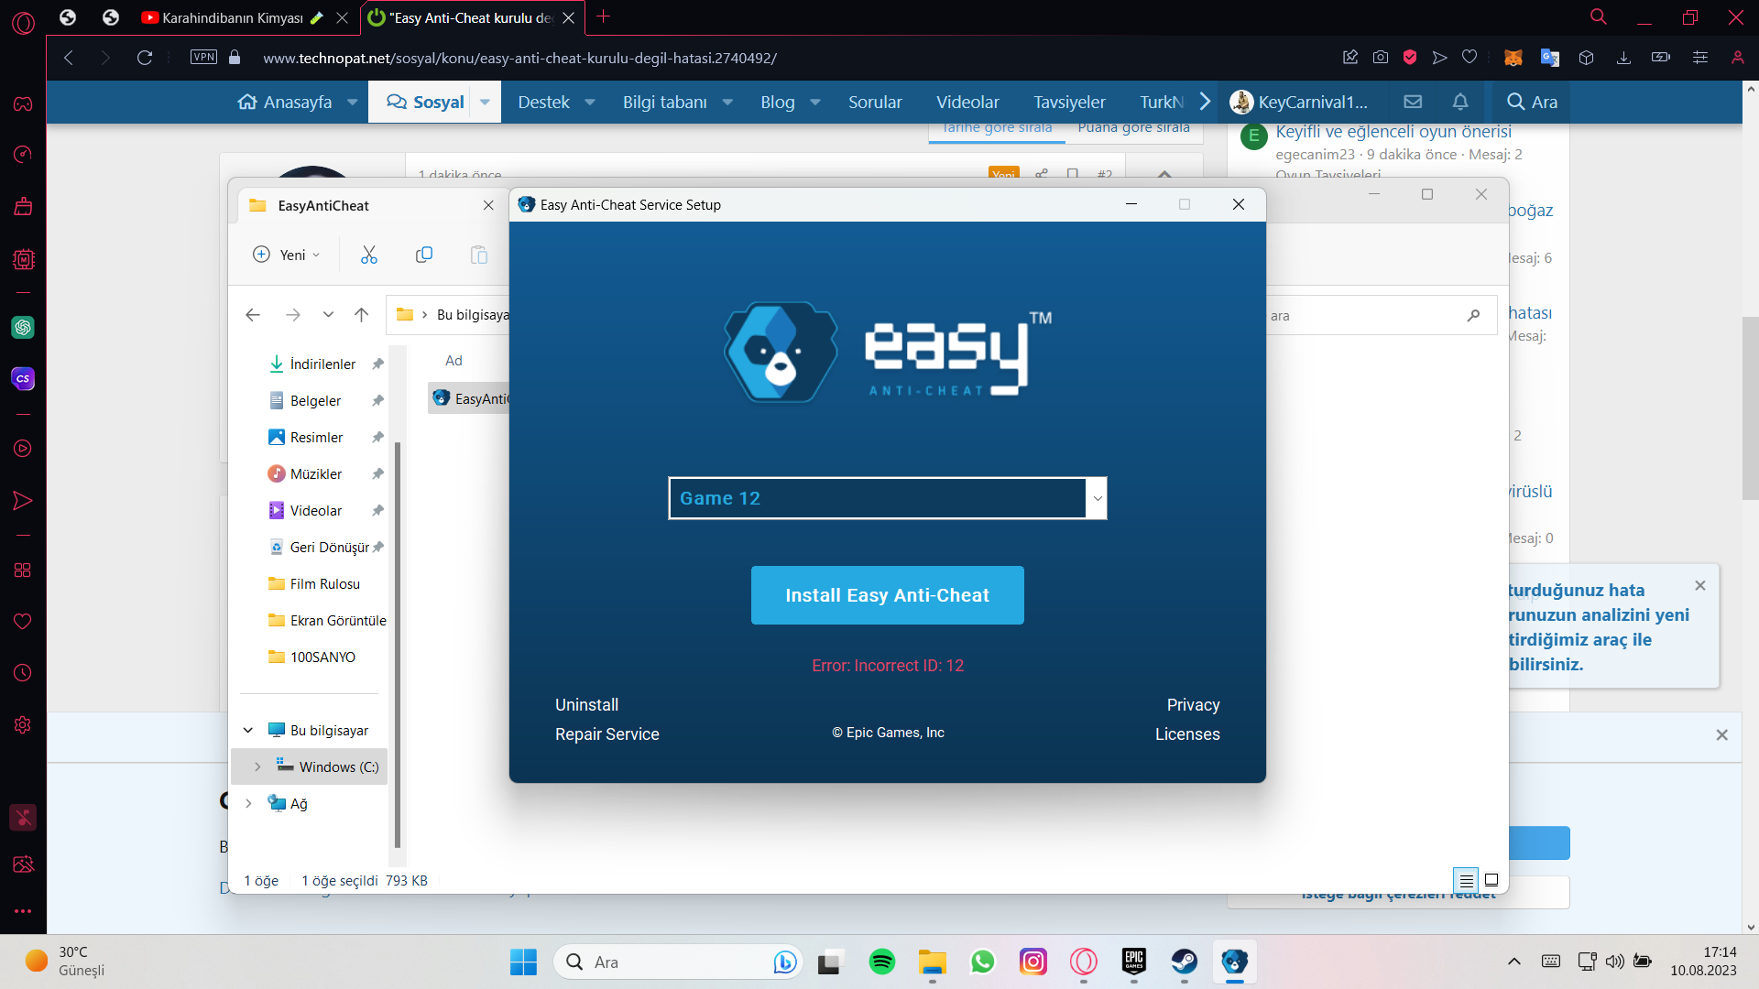The image size is (1759, 989).
Task: Click the WhatsApp icon in the taskbar
Action: [982, 962]
